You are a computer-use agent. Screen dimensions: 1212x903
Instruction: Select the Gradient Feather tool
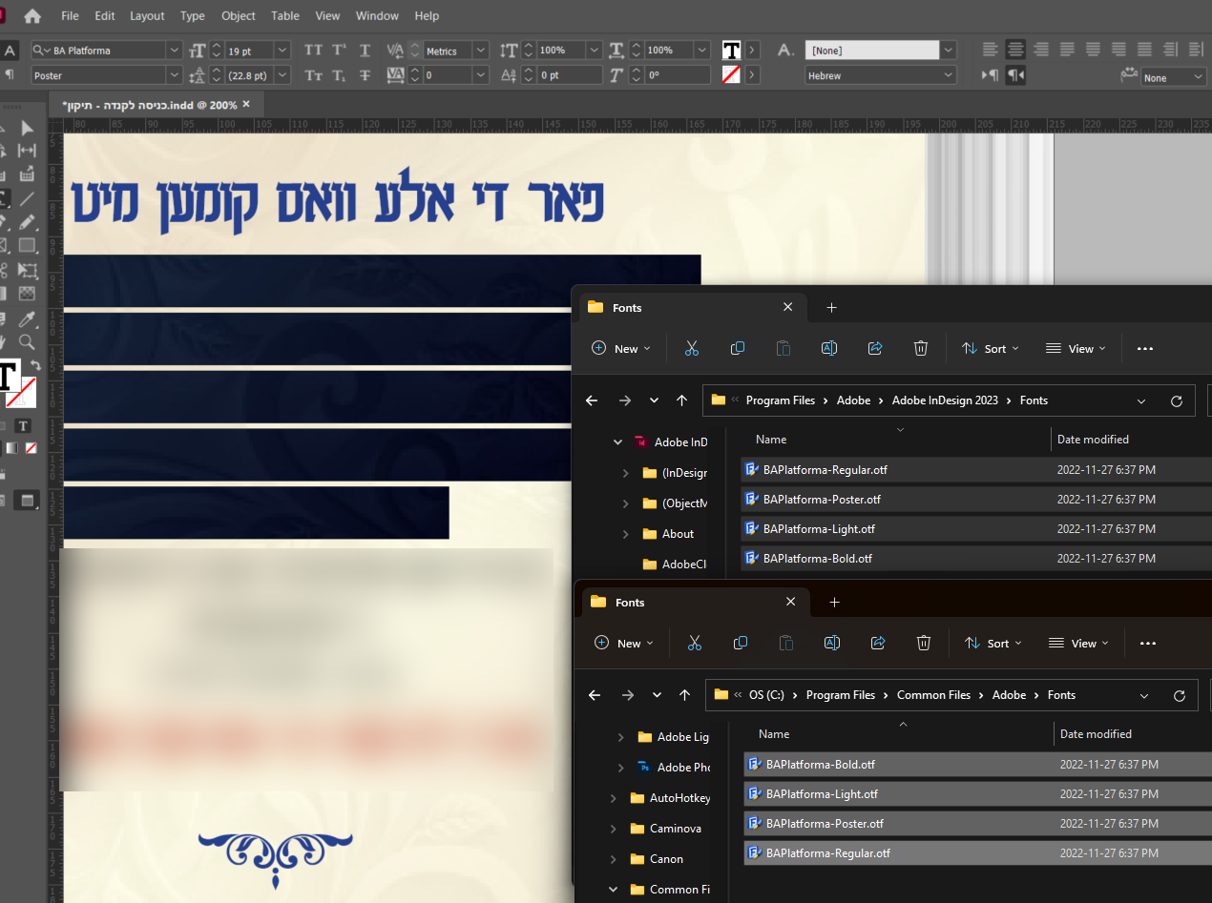[x=28, y=294]
